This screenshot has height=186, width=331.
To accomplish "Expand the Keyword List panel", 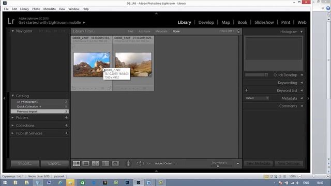I will coord(302,90).
